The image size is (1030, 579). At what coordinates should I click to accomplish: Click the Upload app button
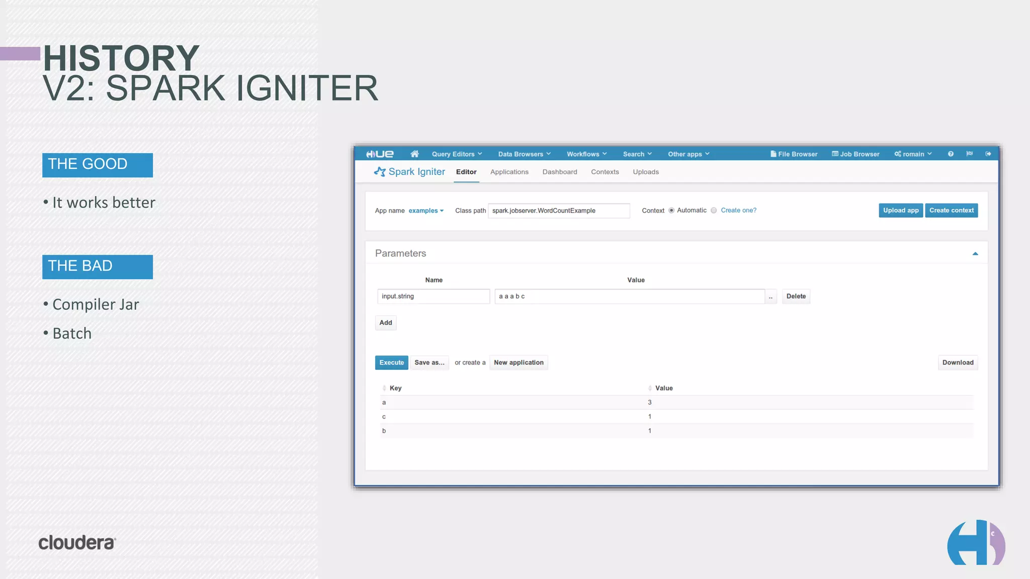click(900, 211)
